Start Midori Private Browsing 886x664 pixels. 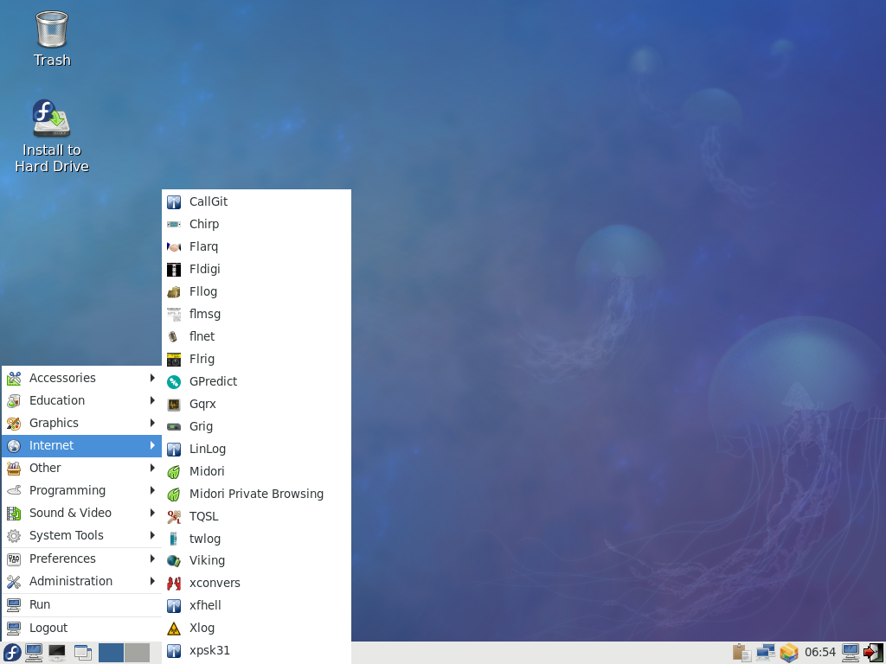pos(256,494)
